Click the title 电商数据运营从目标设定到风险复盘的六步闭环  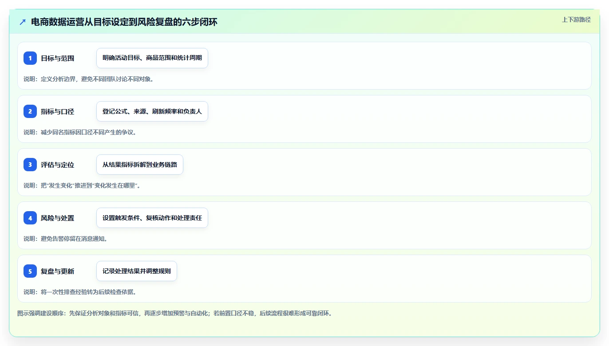(124, 22)
